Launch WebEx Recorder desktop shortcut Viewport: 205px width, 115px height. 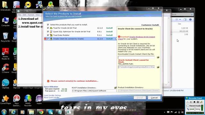point(28,100)
